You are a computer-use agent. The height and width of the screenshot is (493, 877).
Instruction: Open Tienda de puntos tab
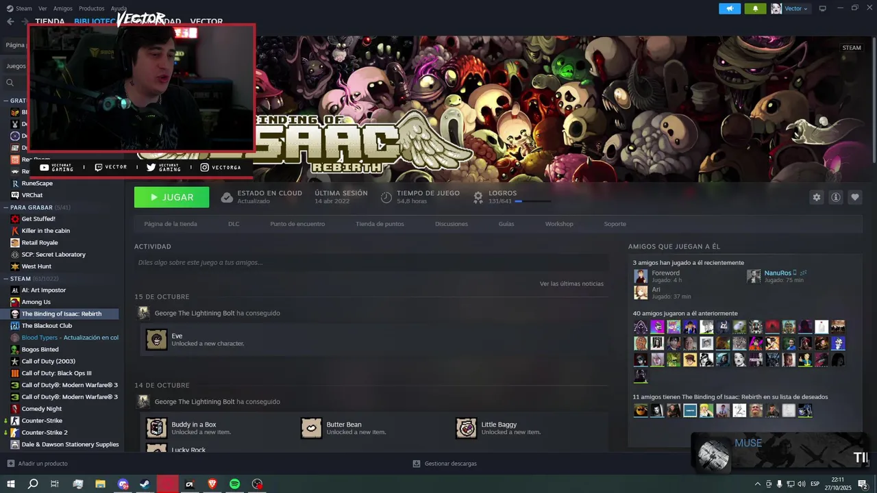[380, 224]
